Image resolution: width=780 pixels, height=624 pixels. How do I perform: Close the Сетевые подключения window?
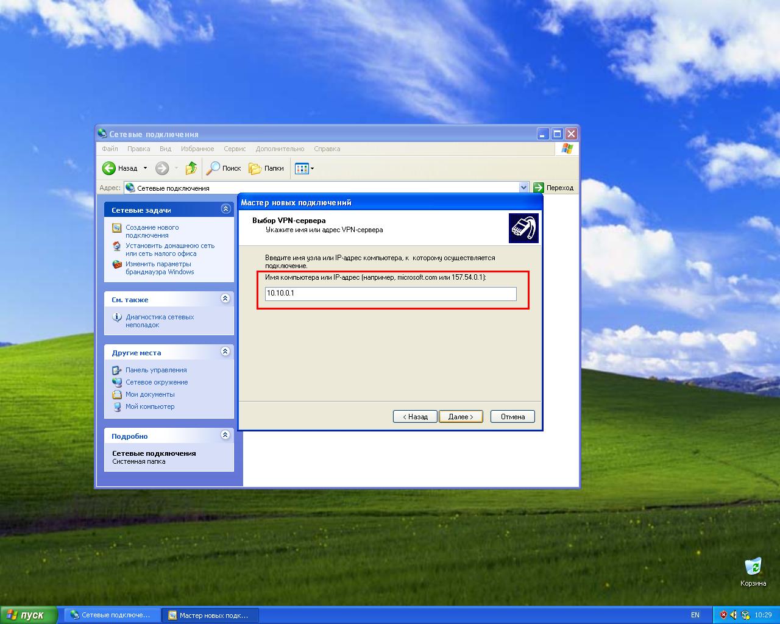click(571, 133)
